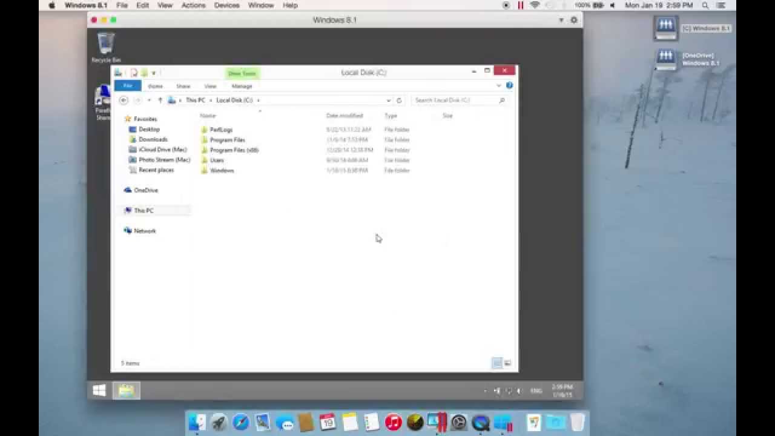Open System Preferences from the dock
This screenshot has width=775, height=436.
(459, 422)
